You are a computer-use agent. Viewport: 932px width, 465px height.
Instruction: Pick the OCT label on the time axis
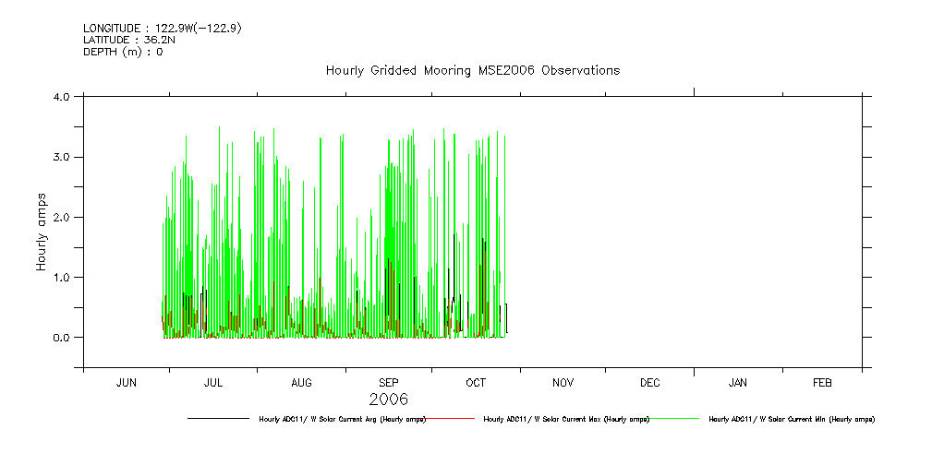click(x=476, y=382)
